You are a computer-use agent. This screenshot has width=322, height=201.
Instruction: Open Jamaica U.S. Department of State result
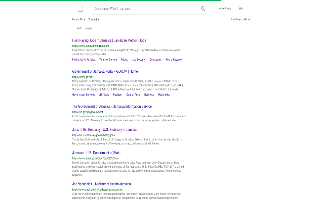point(96,153)
